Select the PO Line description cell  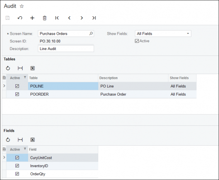(133, 86)
